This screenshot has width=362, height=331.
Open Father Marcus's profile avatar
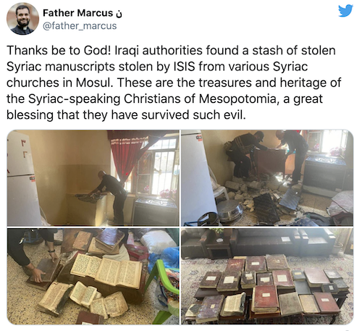pyautogui.click(x=22, y=19)
